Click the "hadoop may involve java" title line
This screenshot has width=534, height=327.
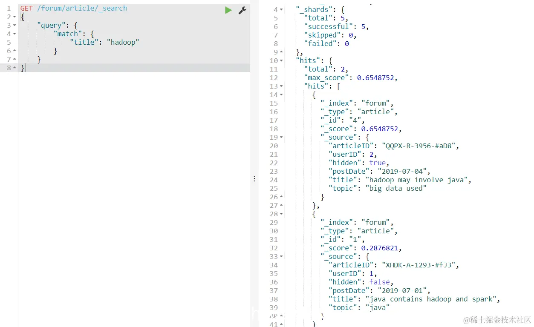(x=400, y=180)
